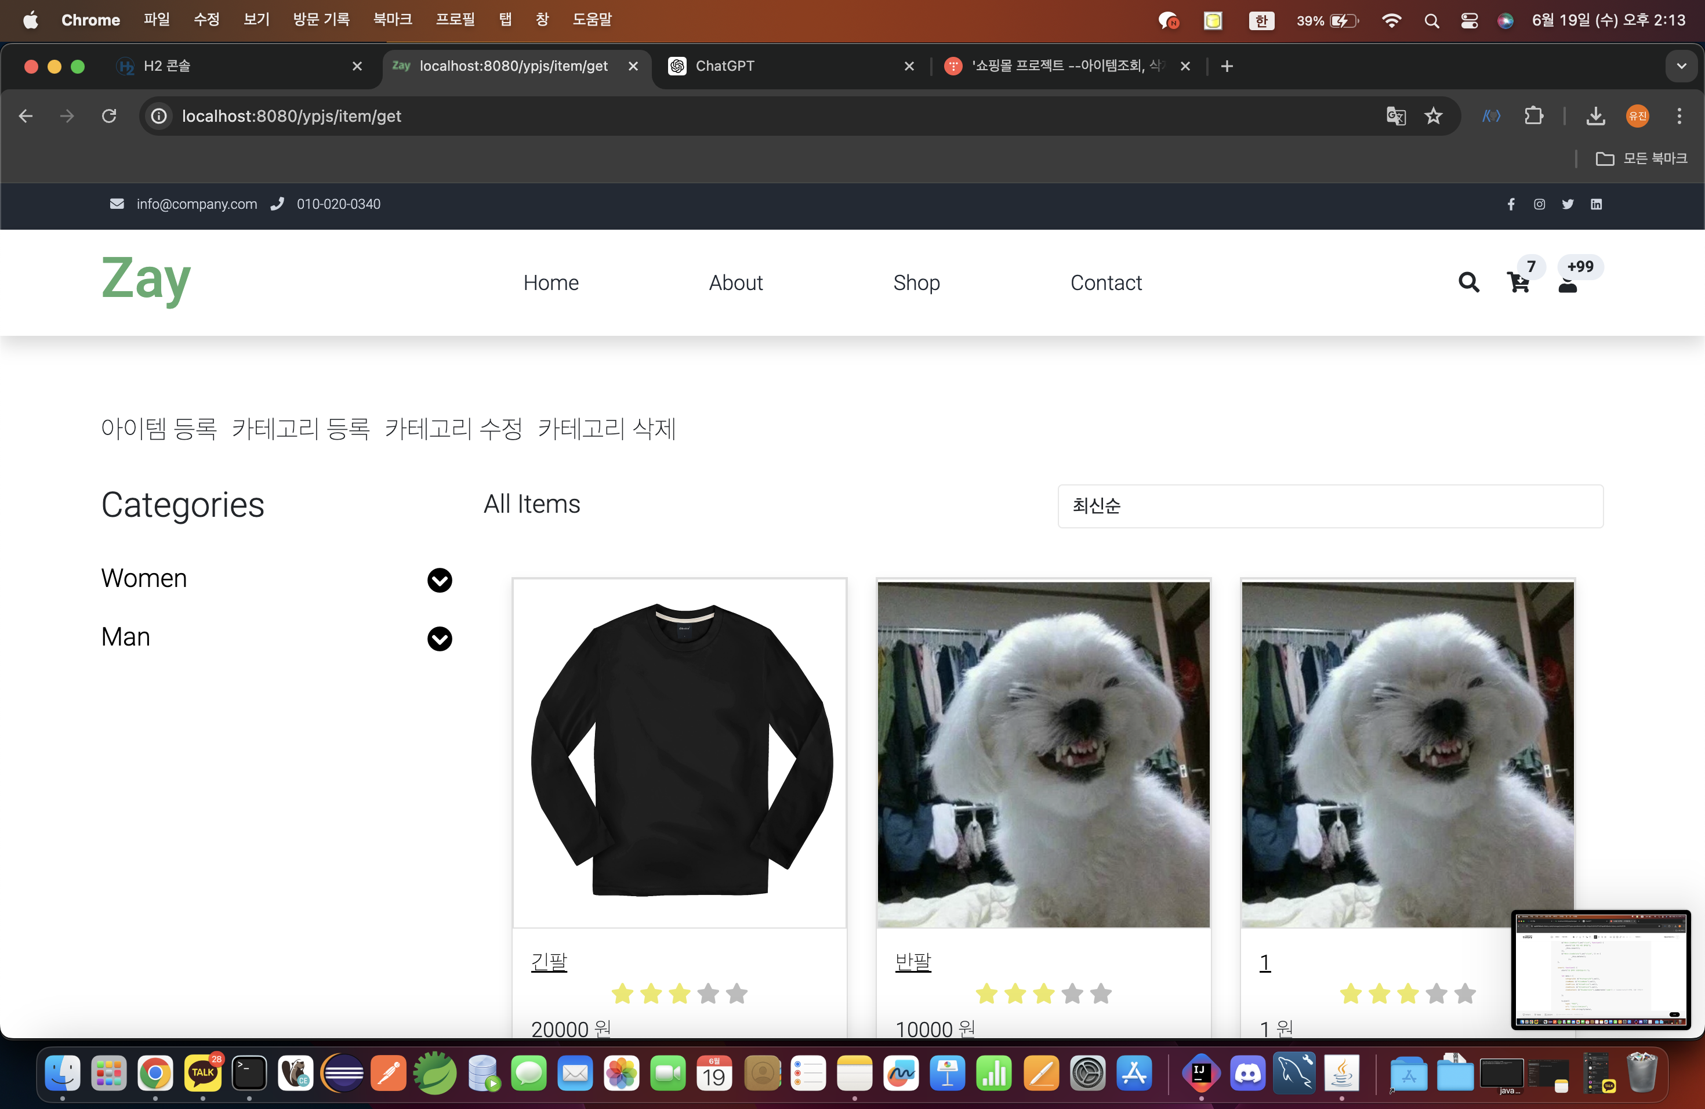Click the black long-sleeve shirt product image
Viewport: 1705px width, 1109px height.
[679, 752]
